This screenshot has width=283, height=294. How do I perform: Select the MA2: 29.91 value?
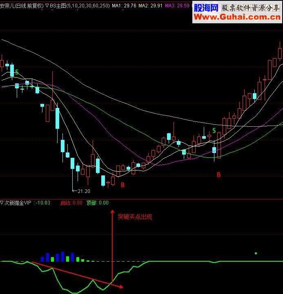click(x=150, y=6)
